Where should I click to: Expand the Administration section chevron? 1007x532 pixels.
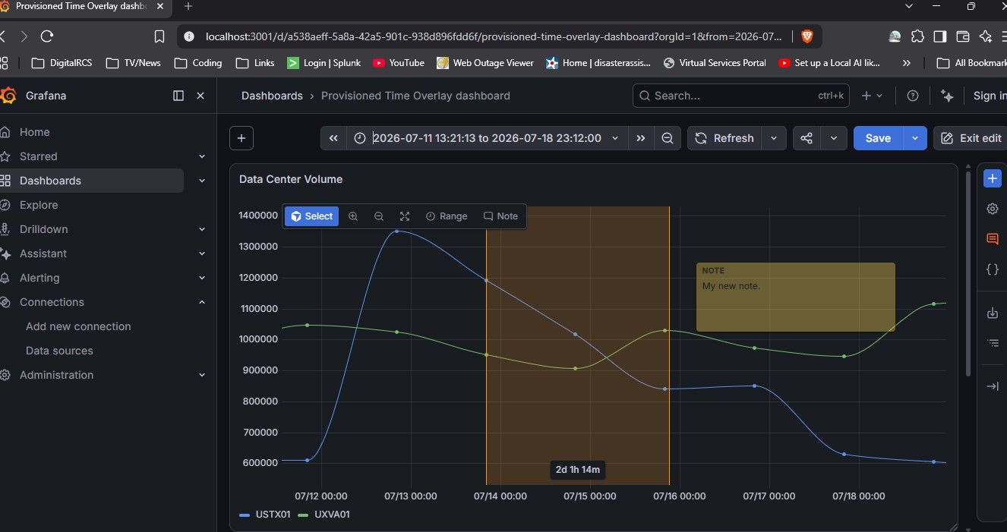pos(202,375)
